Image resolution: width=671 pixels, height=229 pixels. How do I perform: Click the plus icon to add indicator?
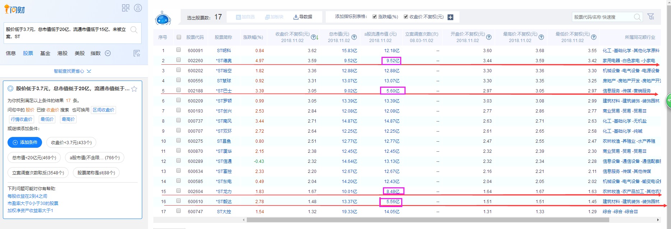pyautogui.click(x=450, y=17)
